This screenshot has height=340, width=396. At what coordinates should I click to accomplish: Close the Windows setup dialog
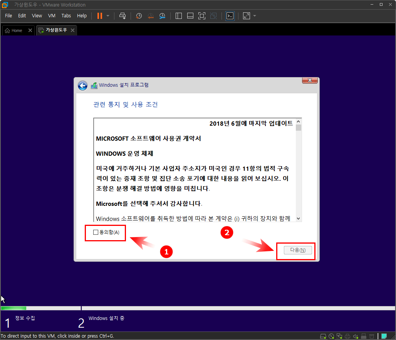tap(310, 80)
